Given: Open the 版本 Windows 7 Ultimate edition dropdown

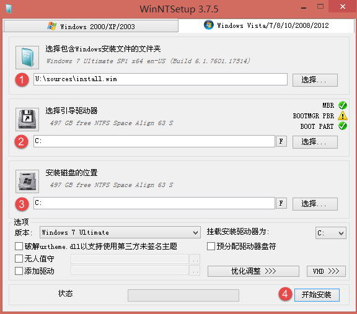Looking at the screenshot, I should pos(120,232).
